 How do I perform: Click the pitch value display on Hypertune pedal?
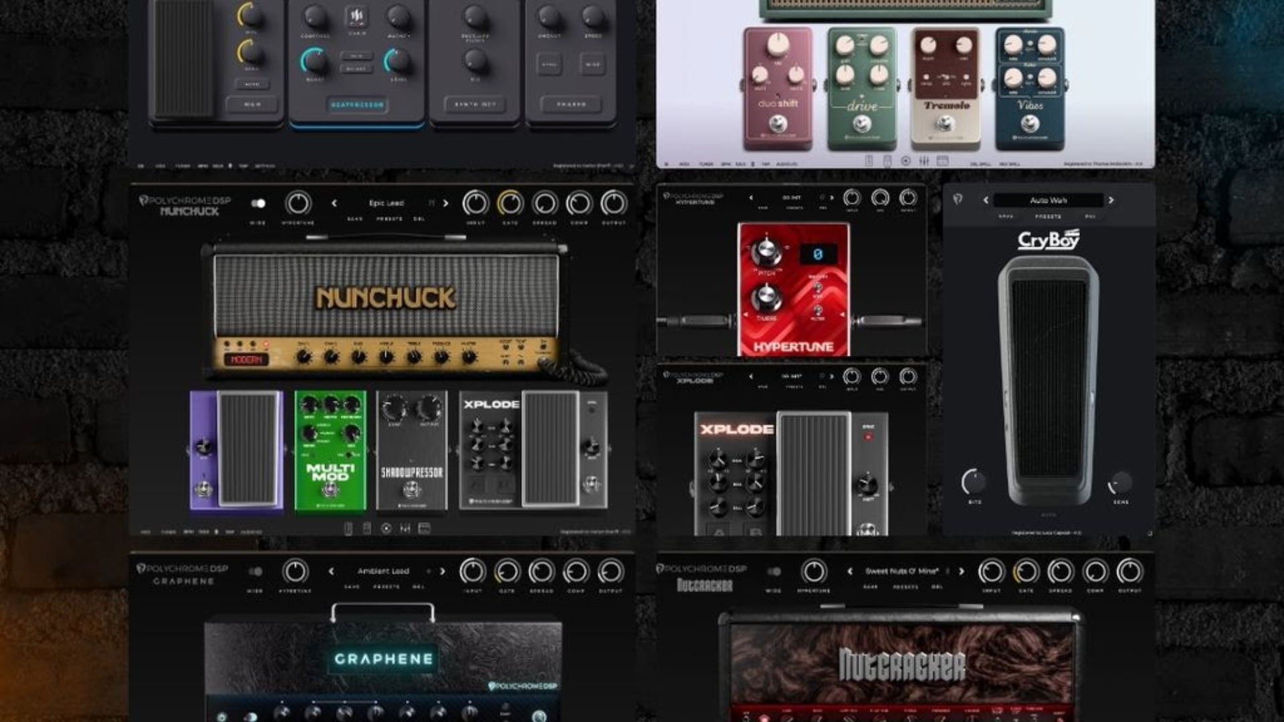tap(817, 254)
